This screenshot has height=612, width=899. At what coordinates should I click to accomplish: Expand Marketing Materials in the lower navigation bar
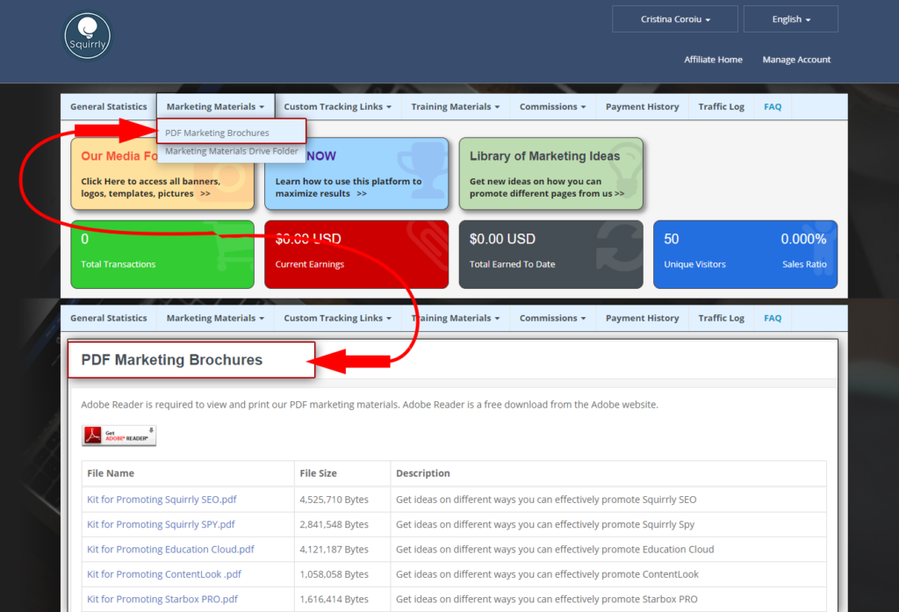pyautogui.click(x=216, y=318)
